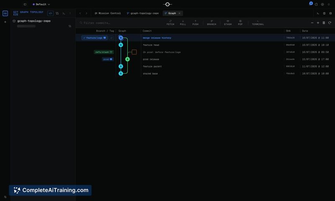Switch to Mission Control tab
This screenshot has height=201, width=335.
click(108, 13)
